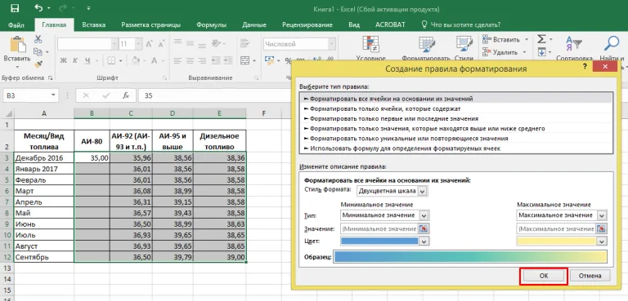The height and width of the screenshot is (301, 628).
Task: Open maximum value Тип dropdown
Action: point(602,215)
